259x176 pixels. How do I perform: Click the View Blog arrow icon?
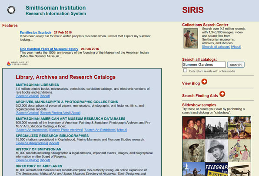tap(204, 81)
